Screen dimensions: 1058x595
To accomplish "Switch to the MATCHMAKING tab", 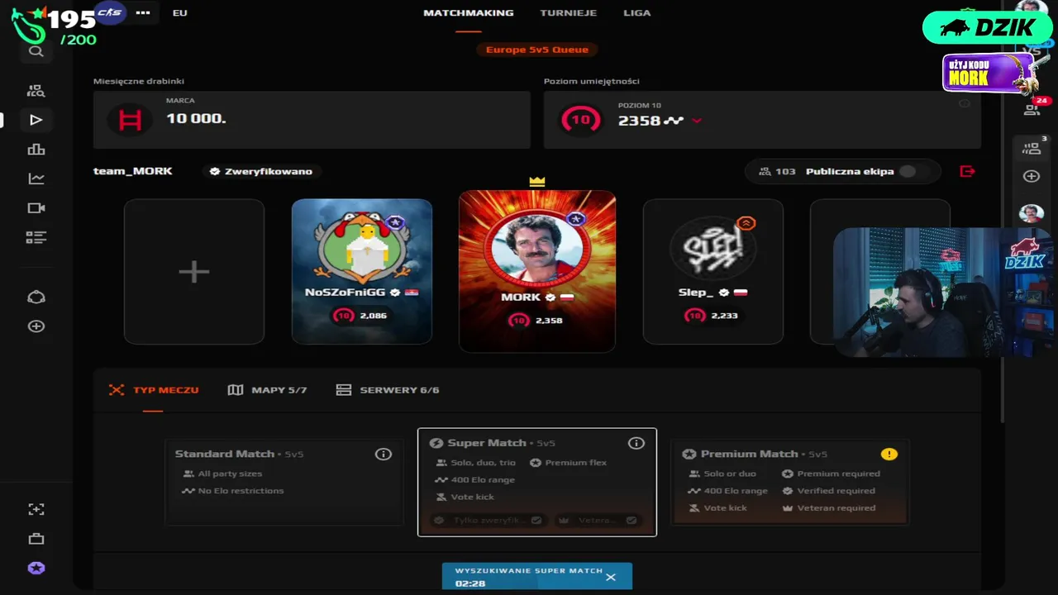I will coord(469,13).
